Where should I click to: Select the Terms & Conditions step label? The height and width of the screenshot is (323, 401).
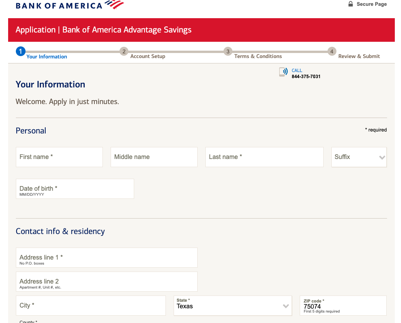258,56
